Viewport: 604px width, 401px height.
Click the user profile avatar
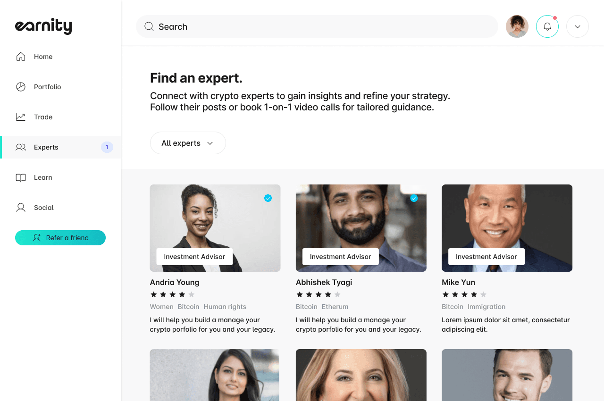pos(517,26)
